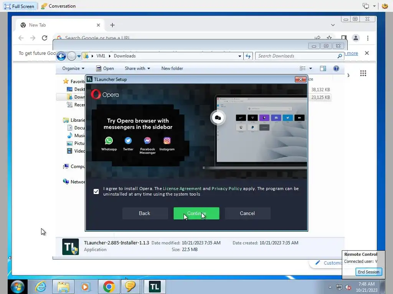Click the Whatsapp icon in Opera ad
This screenshot has width=393, height=294.
[109, 141]
